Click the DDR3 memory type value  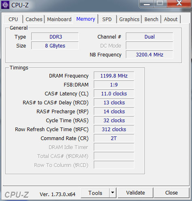coord(55,37)
